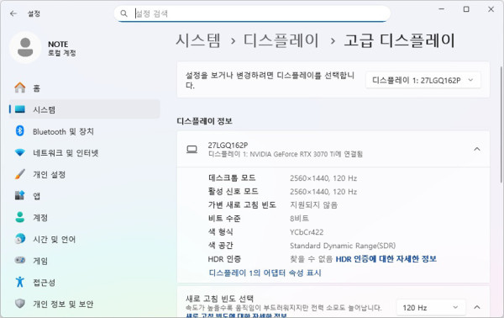Navigate to 디스플레이 in the breadcrumb
The width and height of the screenshot is (504, 318).
(281, 41)
